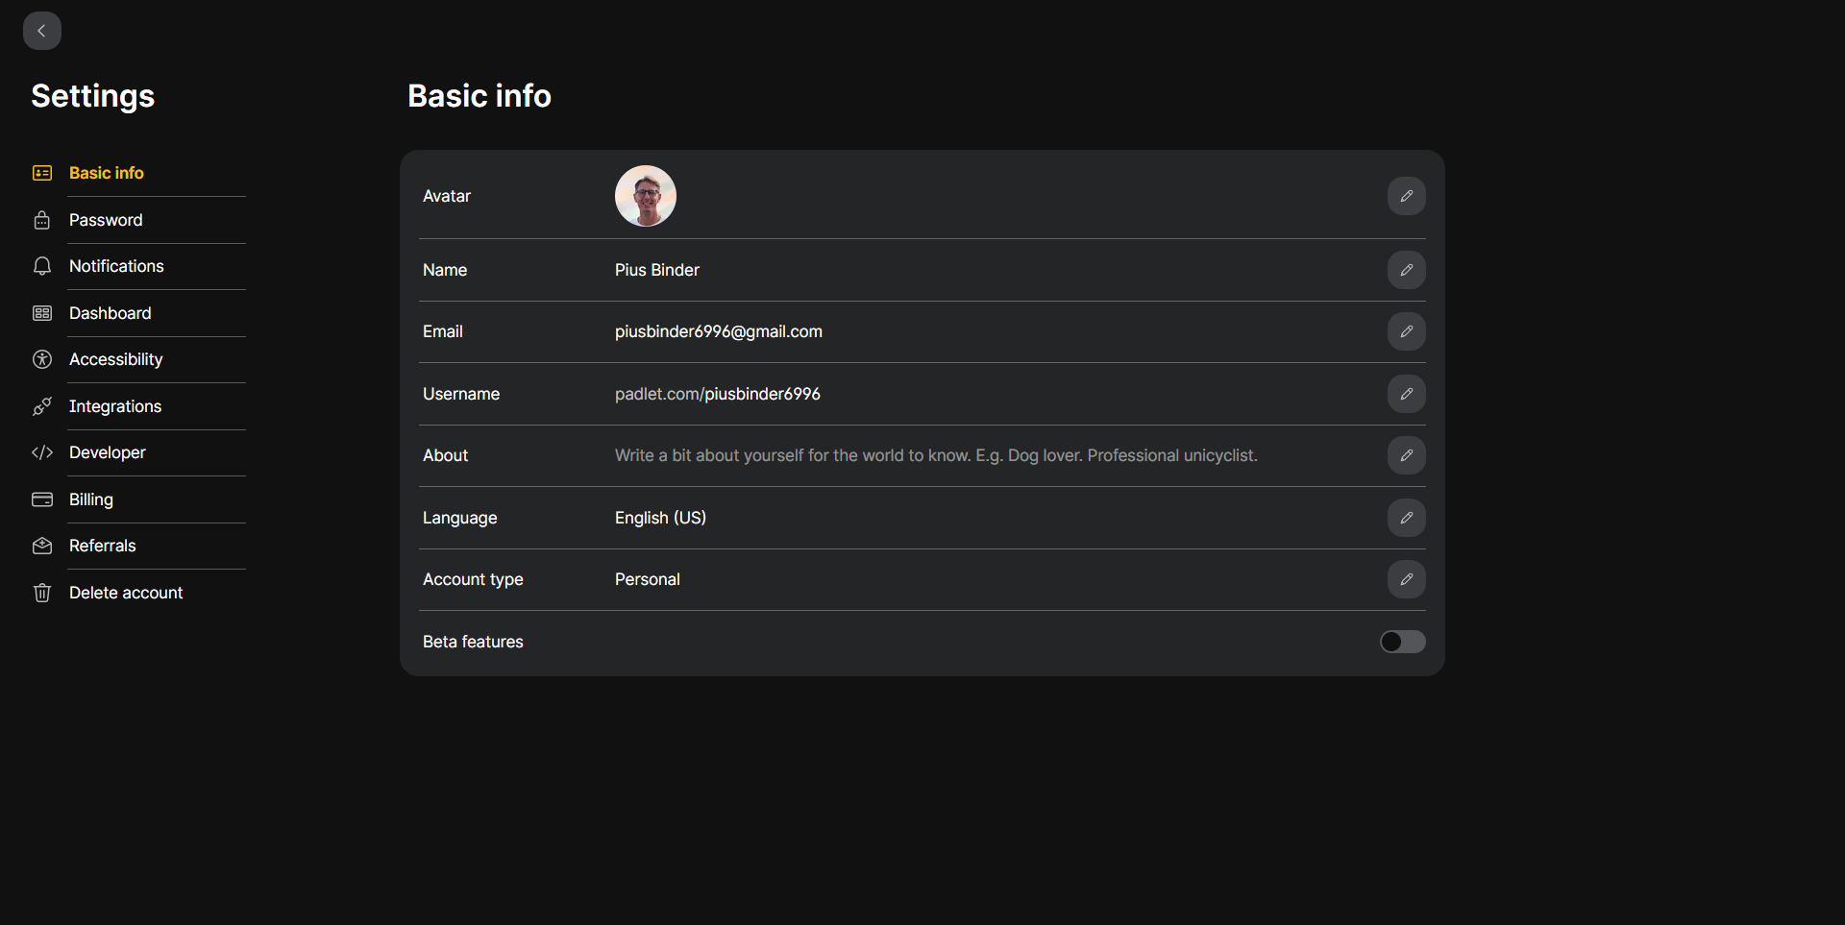Edit Account type setting
Image resolution: width=1845 pixels, height=925 pixels.
point(1406,579)
